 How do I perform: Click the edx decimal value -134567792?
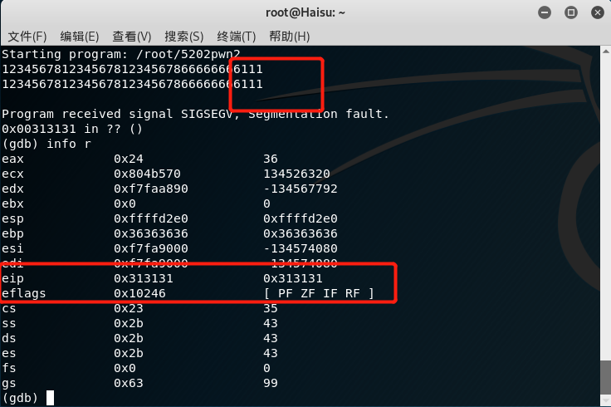301,189
